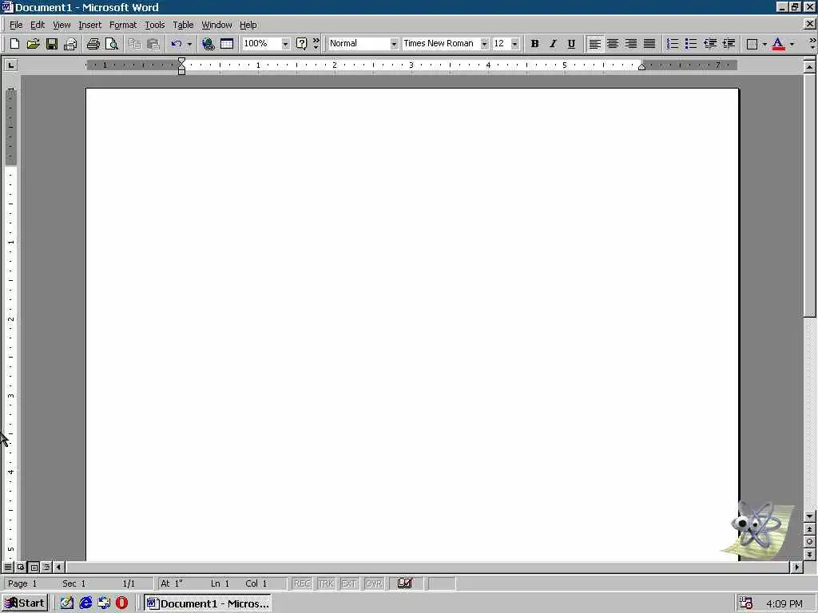
Task: Click the vertical scrollbar thumb
Action: click(809, 195)
